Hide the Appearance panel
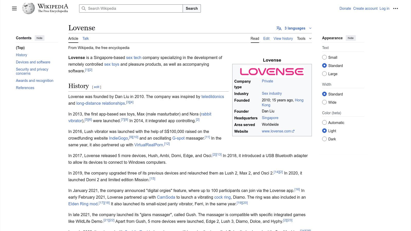The height and width of the screenshot is (231, 411). pos(351,38)
